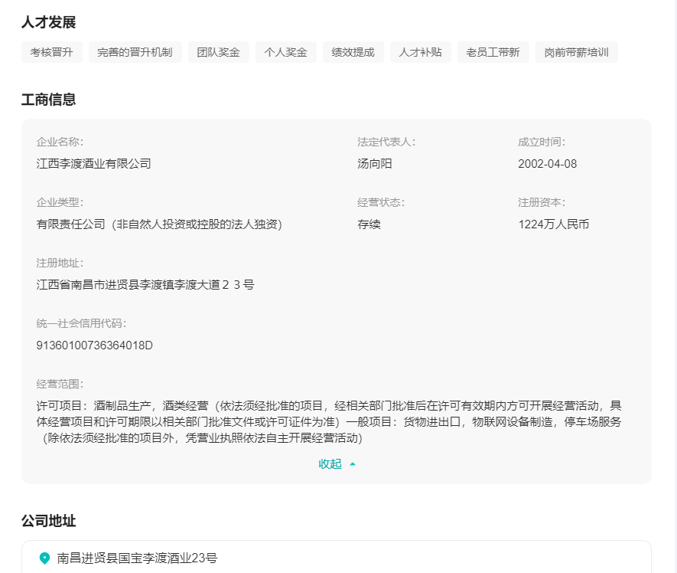Click the 绩效提成 tag
This screenshot has width=677, height=573.
353,52
